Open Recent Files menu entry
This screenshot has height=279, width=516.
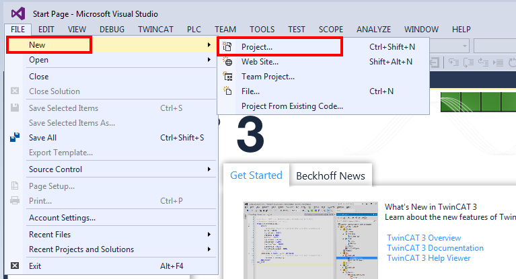[111, 234]
